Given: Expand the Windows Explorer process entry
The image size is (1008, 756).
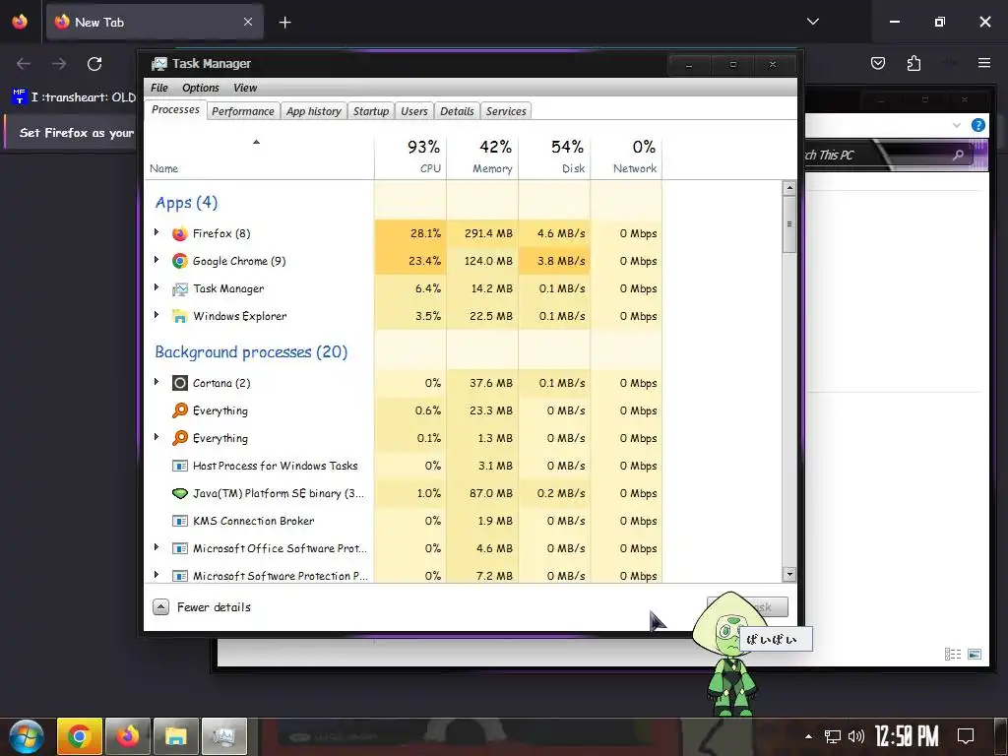Looking at the screenshot, I should [x=157, y=315].
